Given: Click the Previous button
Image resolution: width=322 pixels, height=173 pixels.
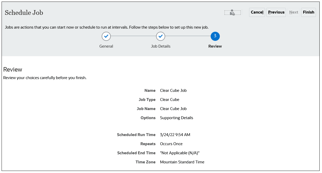Looking at the screenshot, I should pos(276,12).
